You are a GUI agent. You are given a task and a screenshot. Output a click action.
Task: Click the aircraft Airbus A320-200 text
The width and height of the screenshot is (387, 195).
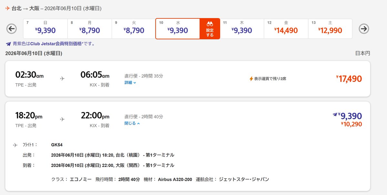(x=175, y=180)
